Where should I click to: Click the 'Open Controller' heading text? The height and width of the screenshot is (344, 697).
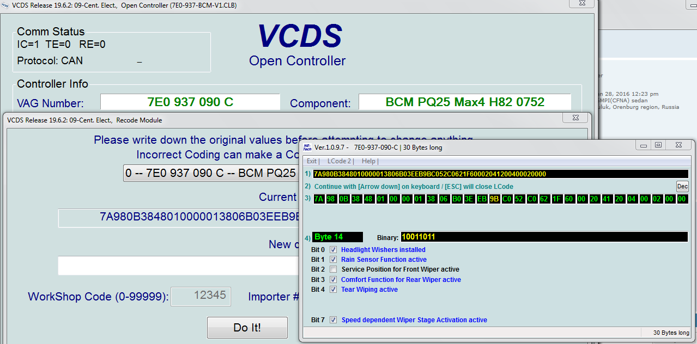coord(297,61)
